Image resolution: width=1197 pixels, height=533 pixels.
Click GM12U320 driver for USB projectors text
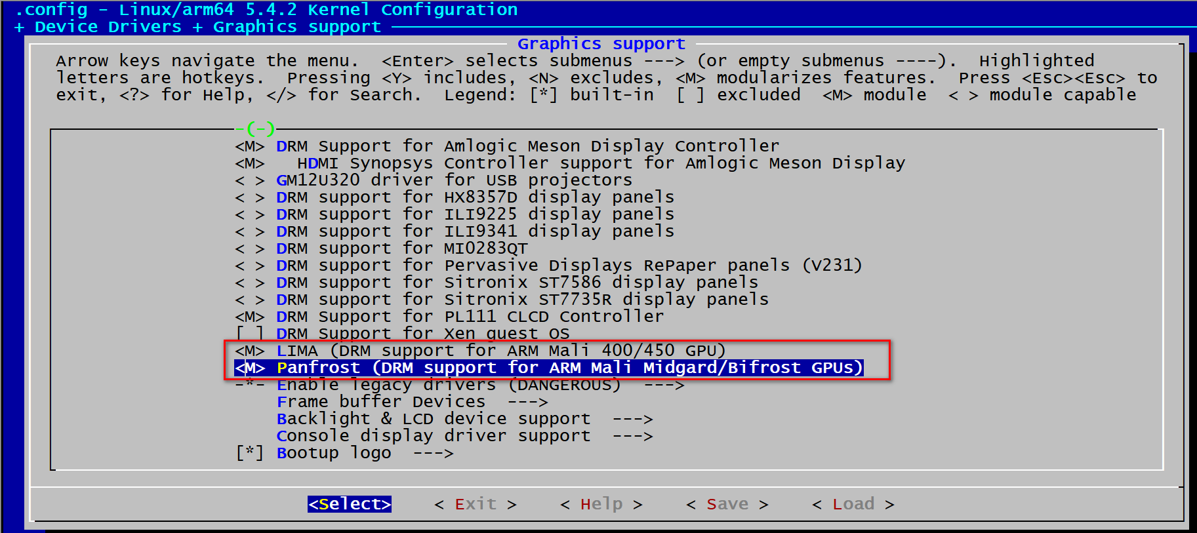click(x=455, y=180)
